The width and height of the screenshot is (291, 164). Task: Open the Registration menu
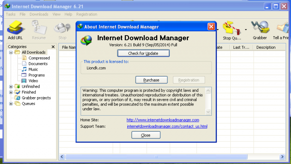(86, 14)
